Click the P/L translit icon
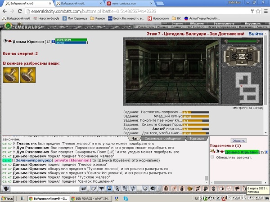 (125, 189)
